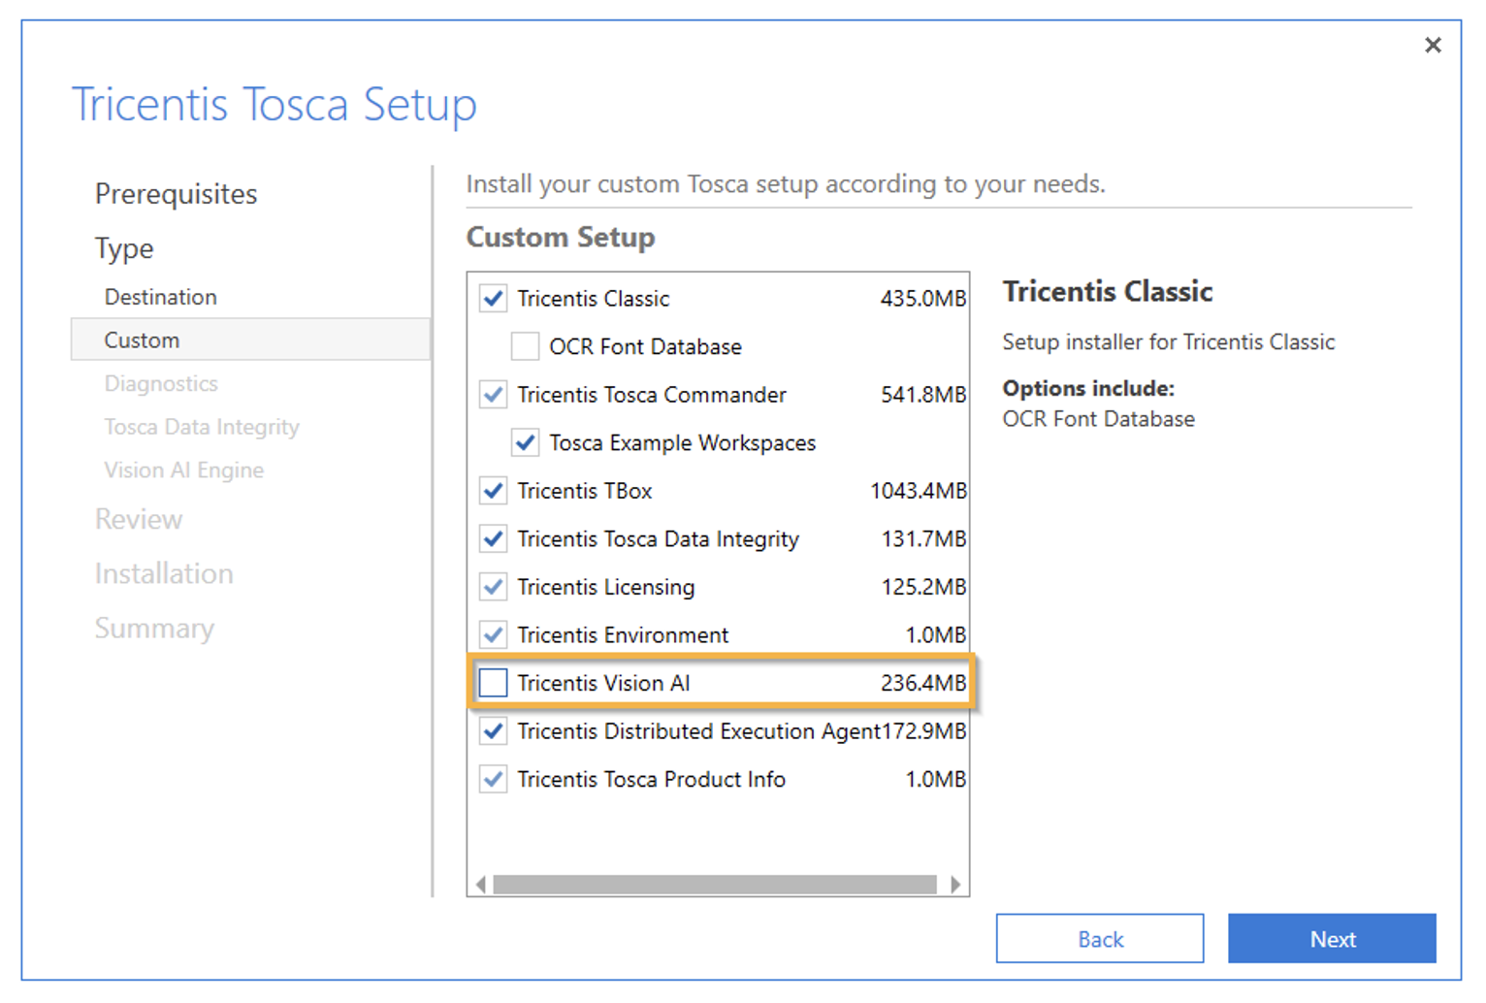Open the Type step in sidebar
The image size is (1486, 1003).
124,248
